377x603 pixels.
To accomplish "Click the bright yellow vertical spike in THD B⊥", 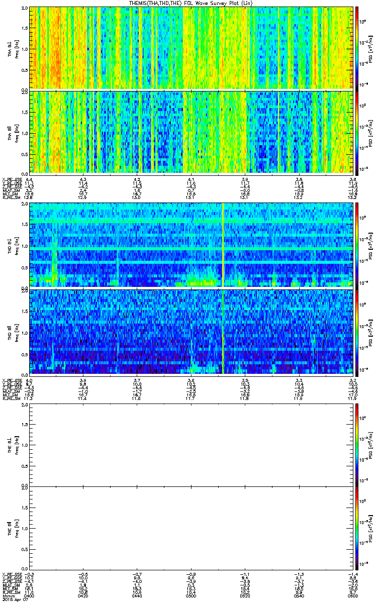I will point(222,245).
